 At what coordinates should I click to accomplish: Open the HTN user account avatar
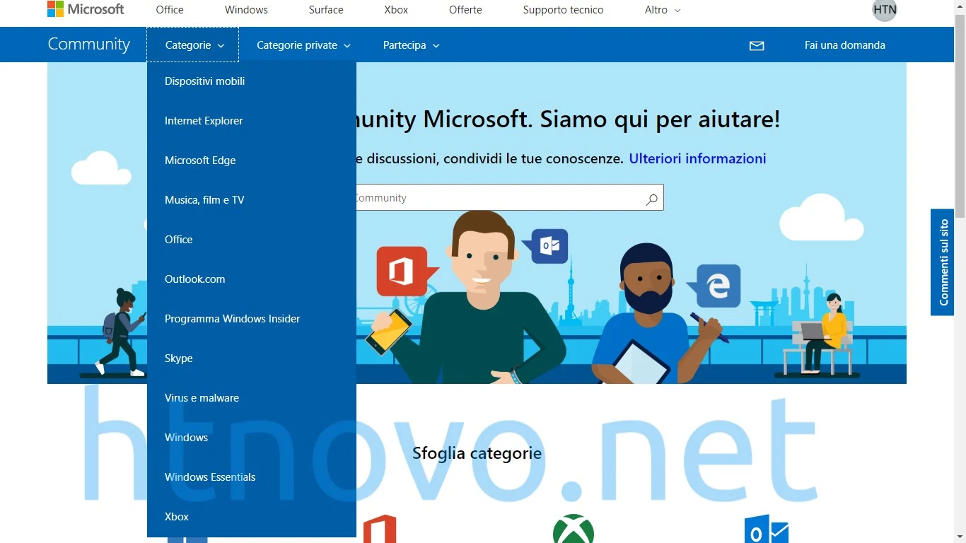click(x=885, y=10)
